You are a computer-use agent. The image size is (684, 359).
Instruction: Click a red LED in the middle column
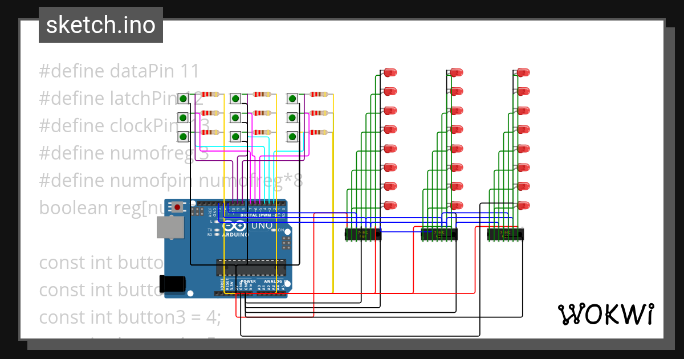click(x=456, y=129)
